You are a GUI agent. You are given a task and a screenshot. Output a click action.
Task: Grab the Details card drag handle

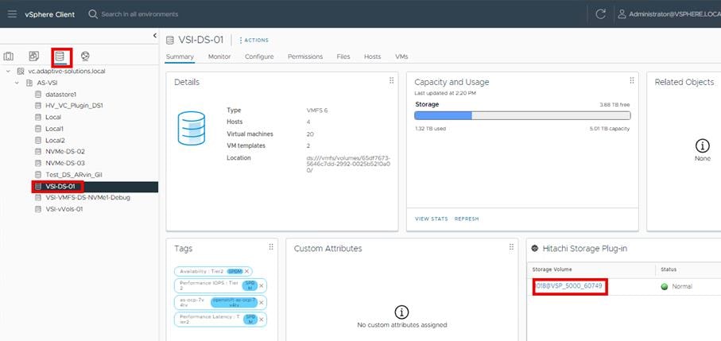pyautogui.click(x=391, y=80)
